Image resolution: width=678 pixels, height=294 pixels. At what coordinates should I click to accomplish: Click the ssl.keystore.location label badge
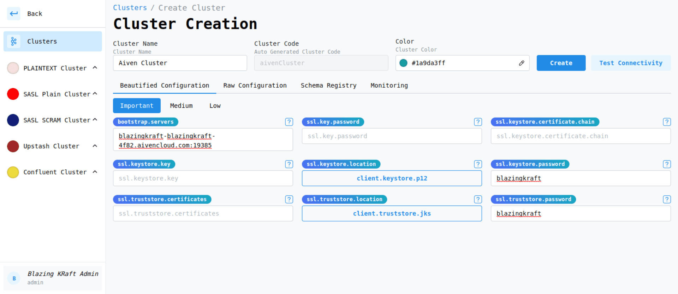(341, 164)
